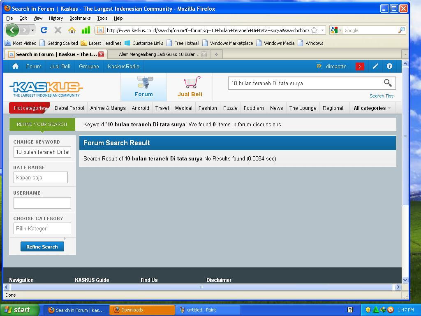Browse the Anime & Manga category
The height and width of the screenshot is (316, 421).
[108, 108]
